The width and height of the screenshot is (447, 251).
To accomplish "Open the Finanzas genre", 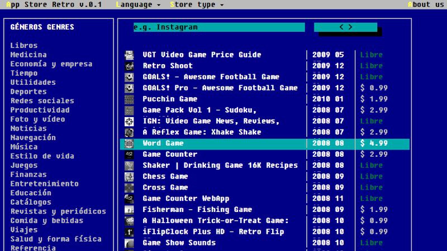I will point(28,174).
